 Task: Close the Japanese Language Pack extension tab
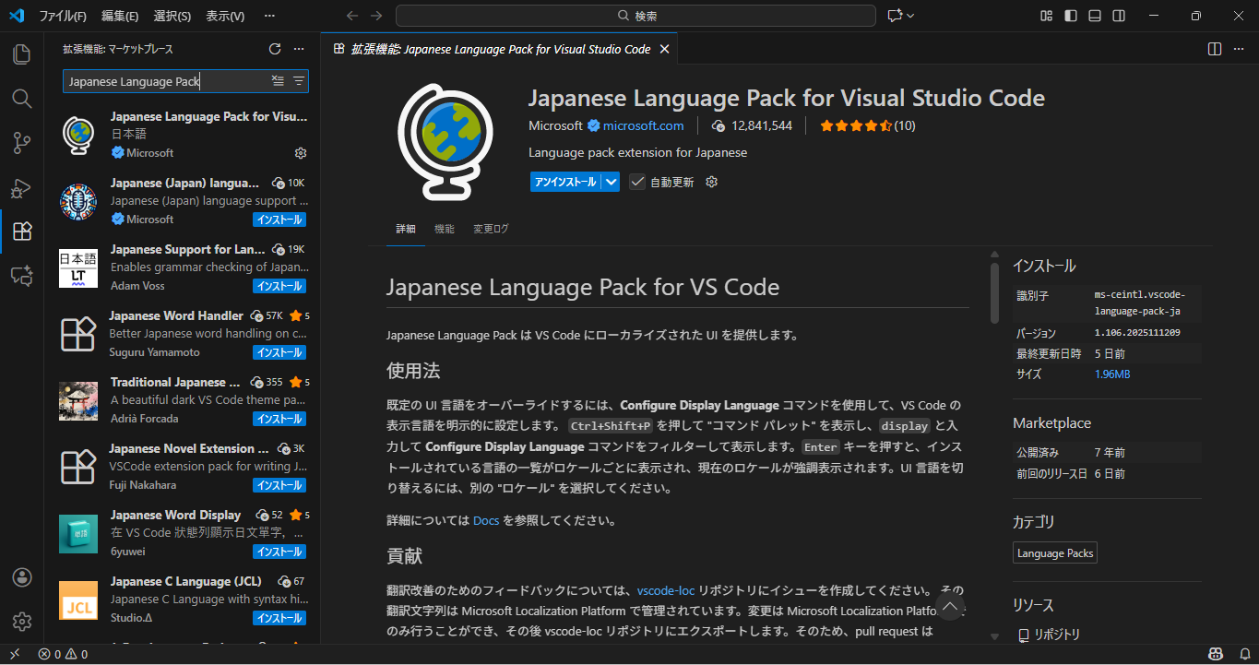coord(664,49)
